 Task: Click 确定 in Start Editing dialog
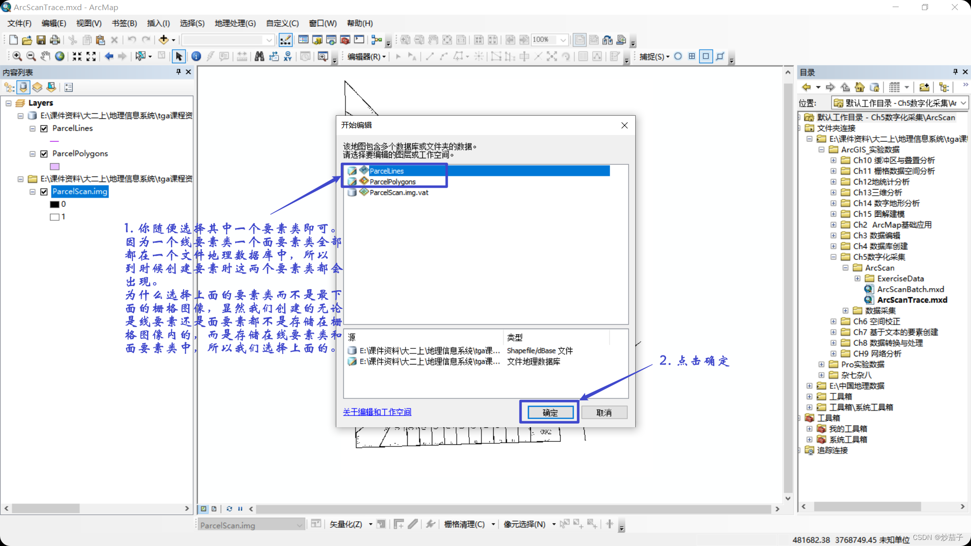tap(550, 413)
